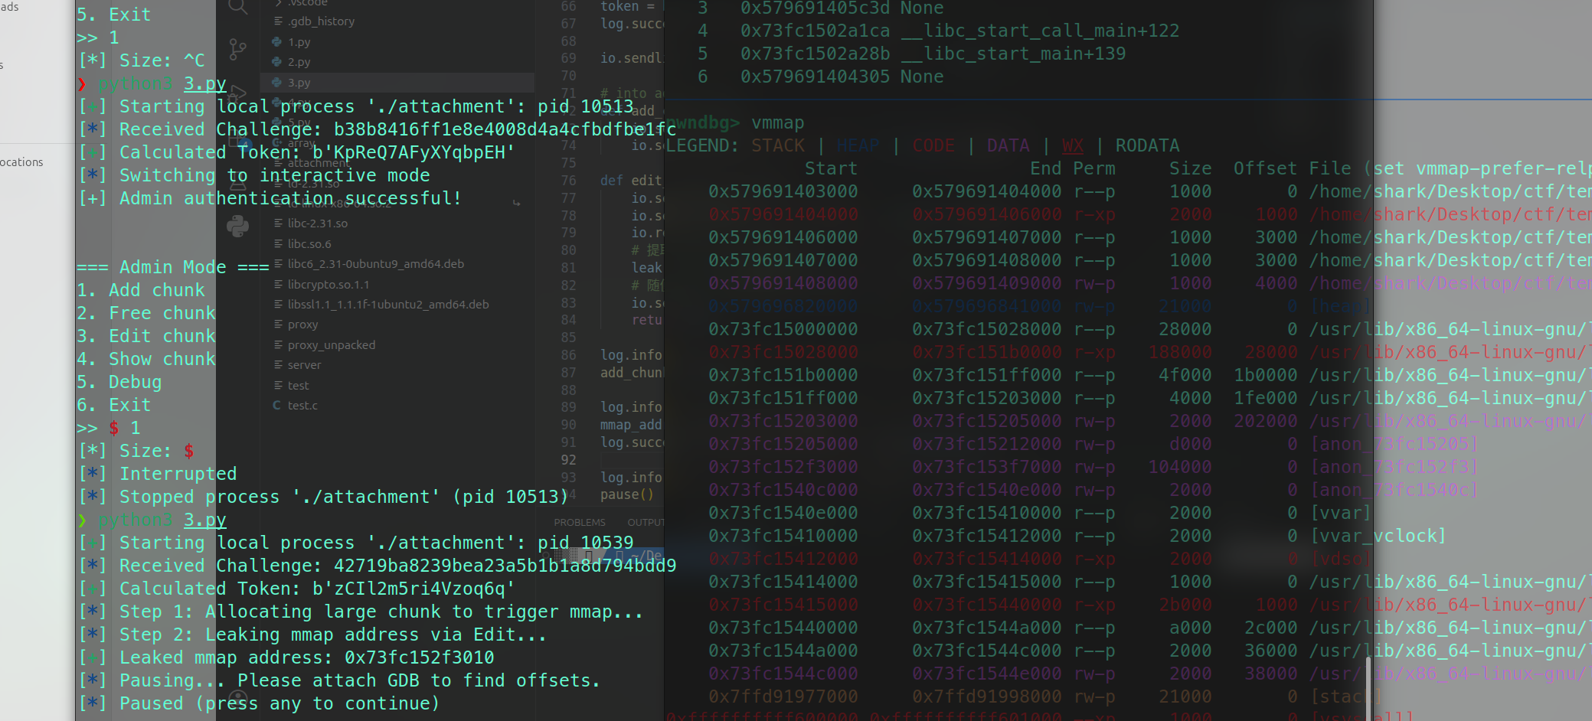The image size is (1592, 721).
Task: Click the [vvar_vclock] mapping name
Action: tap(1378, 536)
